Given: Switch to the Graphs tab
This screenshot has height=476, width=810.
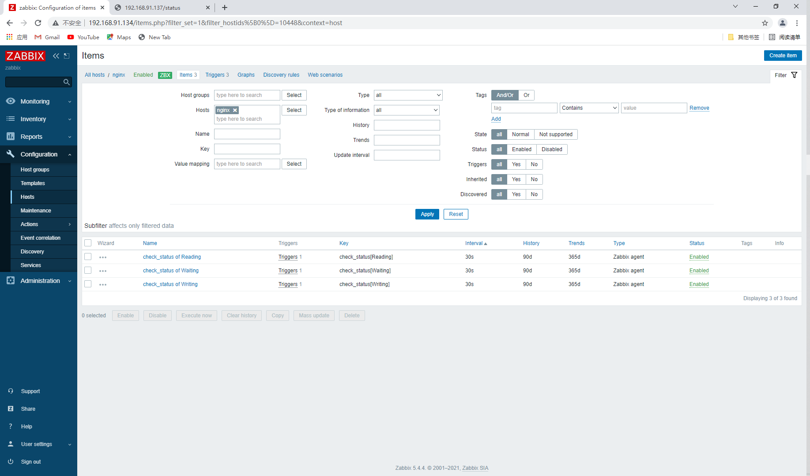Looking at the screenshot, I should pyautogui.click(x=246, y=75).
